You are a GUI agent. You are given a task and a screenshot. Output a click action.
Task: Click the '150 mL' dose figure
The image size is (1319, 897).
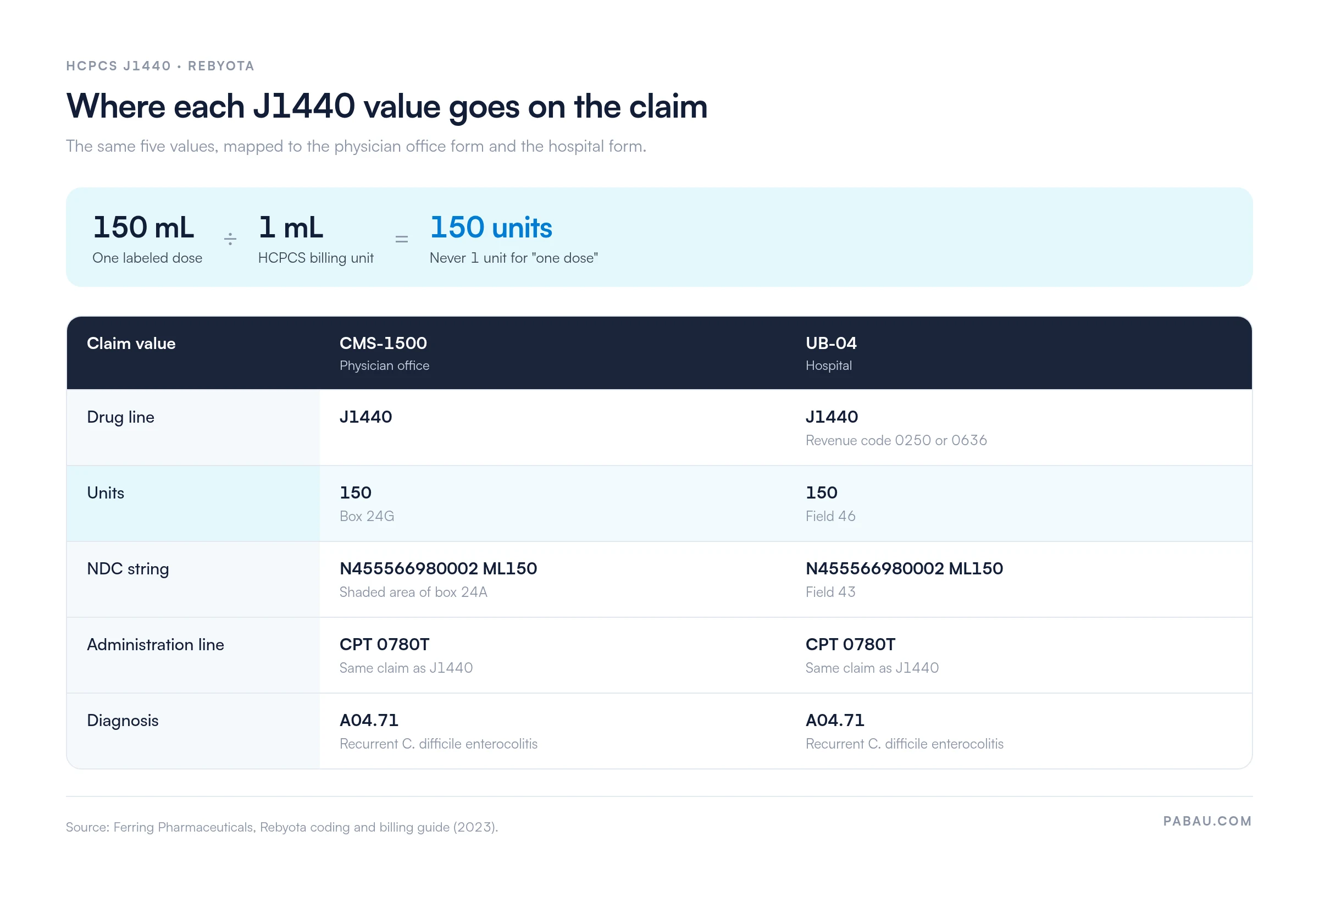click(x=143, y=227)
